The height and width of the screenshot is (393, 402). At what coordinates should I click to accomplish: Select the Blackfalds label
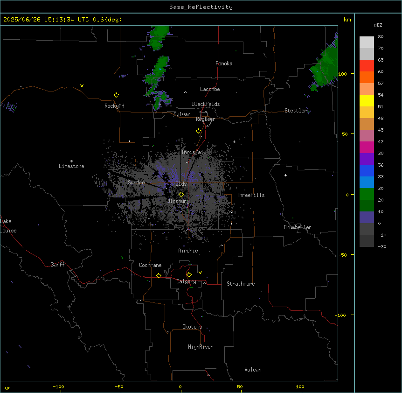(x=206, y=104)
